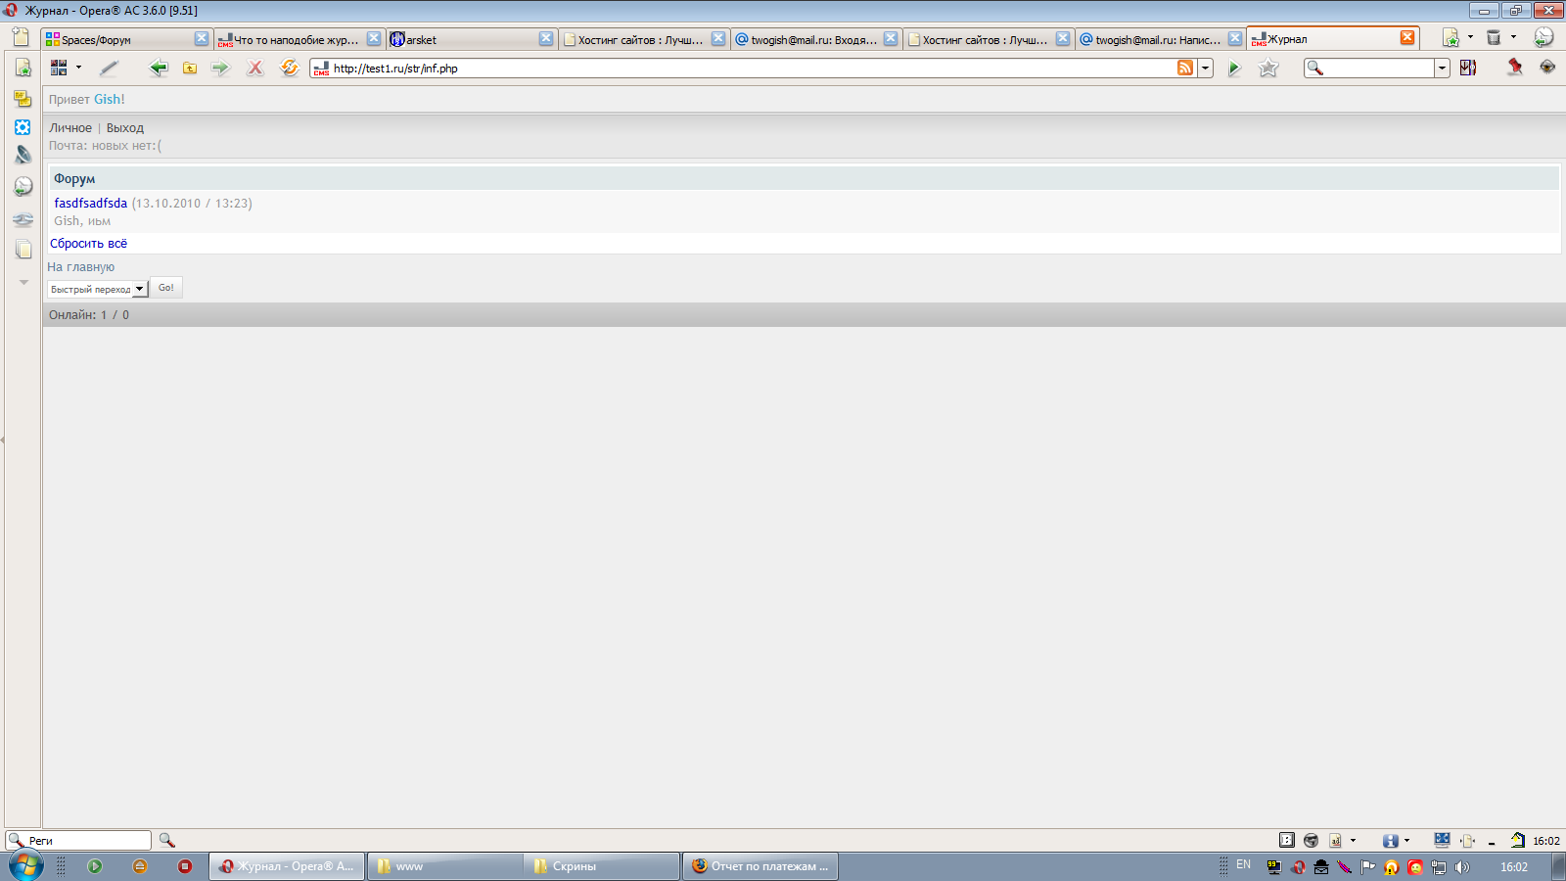Viewport: 1566px width, 881px height.
Task: Open the Speed Dial grid icon
Action: click(59, 68)
